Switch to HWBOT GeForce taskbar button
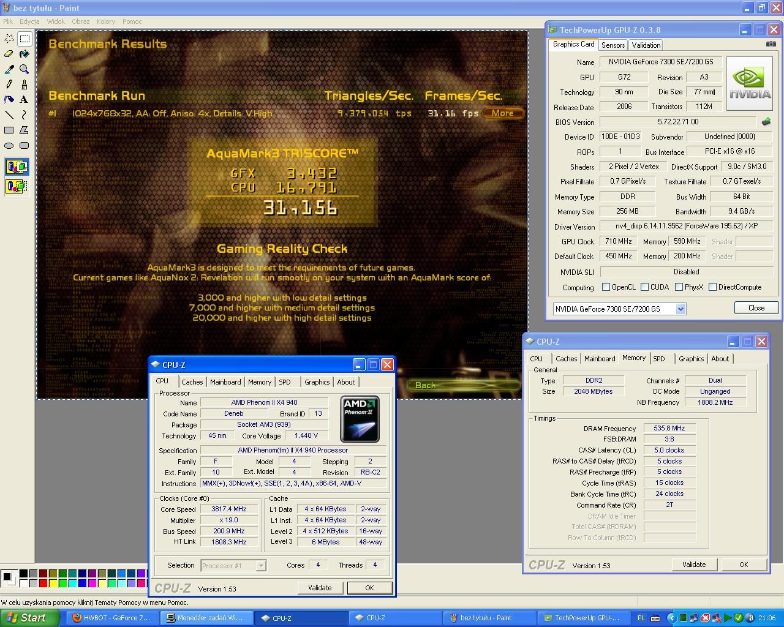The image size is (784, 627). click(x=113, y=618)
